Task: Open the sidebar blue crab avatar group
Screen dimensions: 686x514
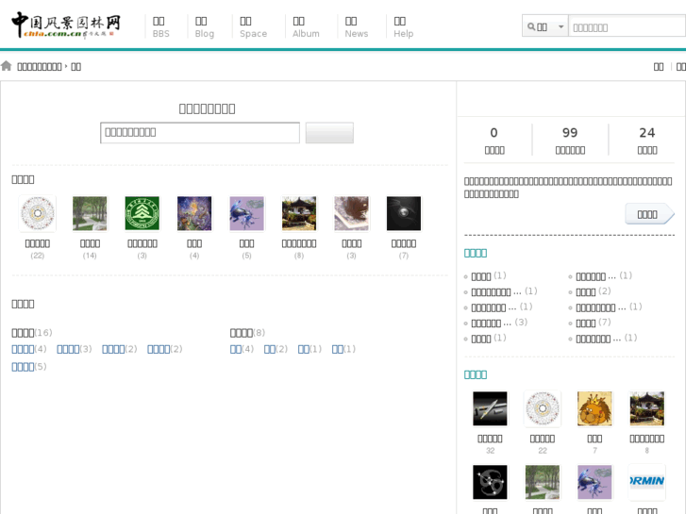Action: coord(594,482)
